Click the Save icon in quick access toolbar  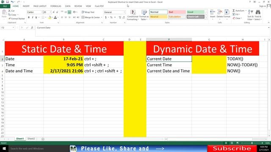coord(8,2)
